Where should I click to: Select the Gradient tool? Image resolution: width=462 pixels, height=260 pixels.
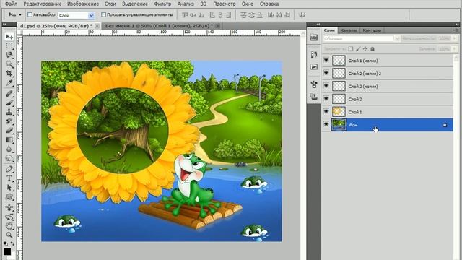pyautogui.click(x=9, y=139)
